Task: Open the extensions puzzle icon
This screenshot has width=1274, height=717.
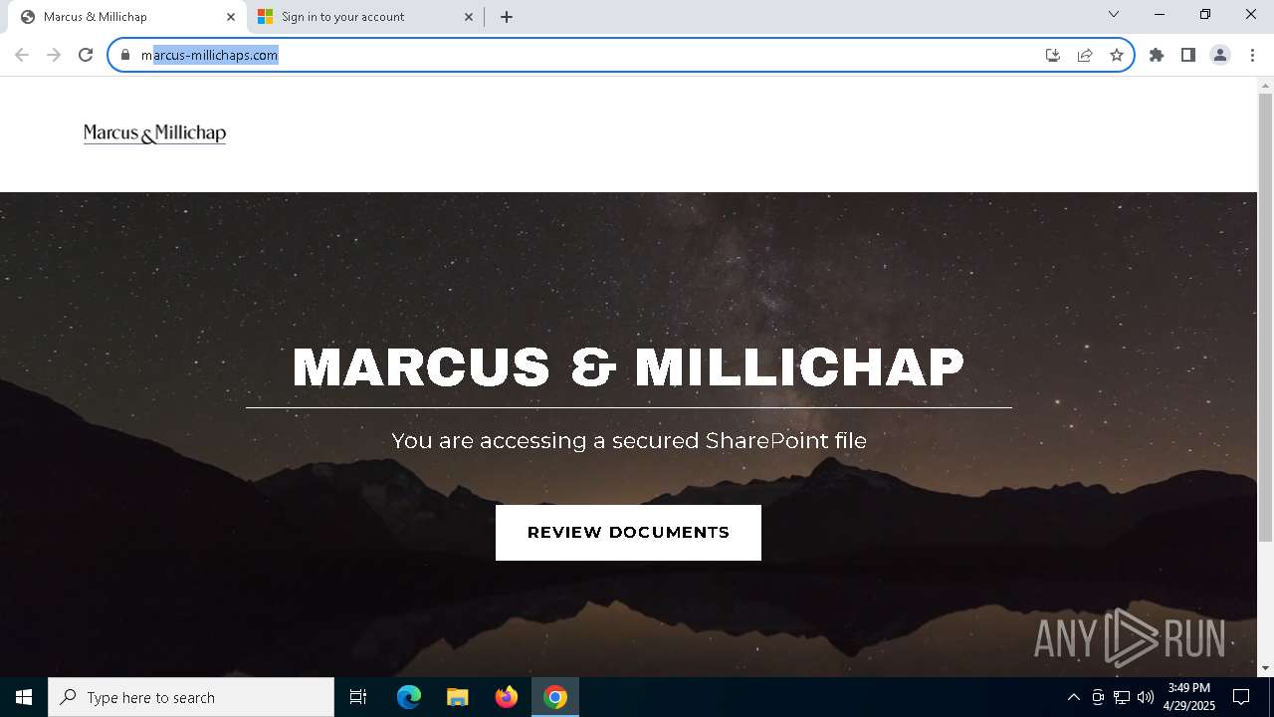Action: tap(1157, 55)
